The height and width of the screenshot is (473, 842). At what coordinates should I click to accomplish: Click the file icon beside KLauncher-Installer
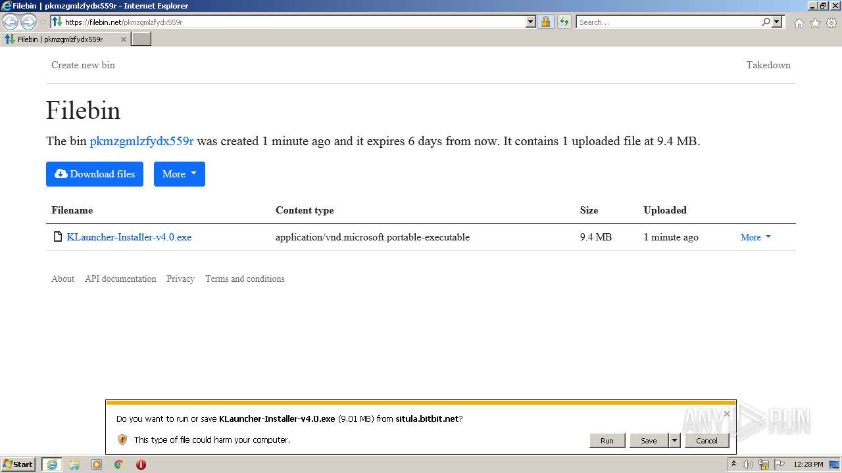pos(58,237)
